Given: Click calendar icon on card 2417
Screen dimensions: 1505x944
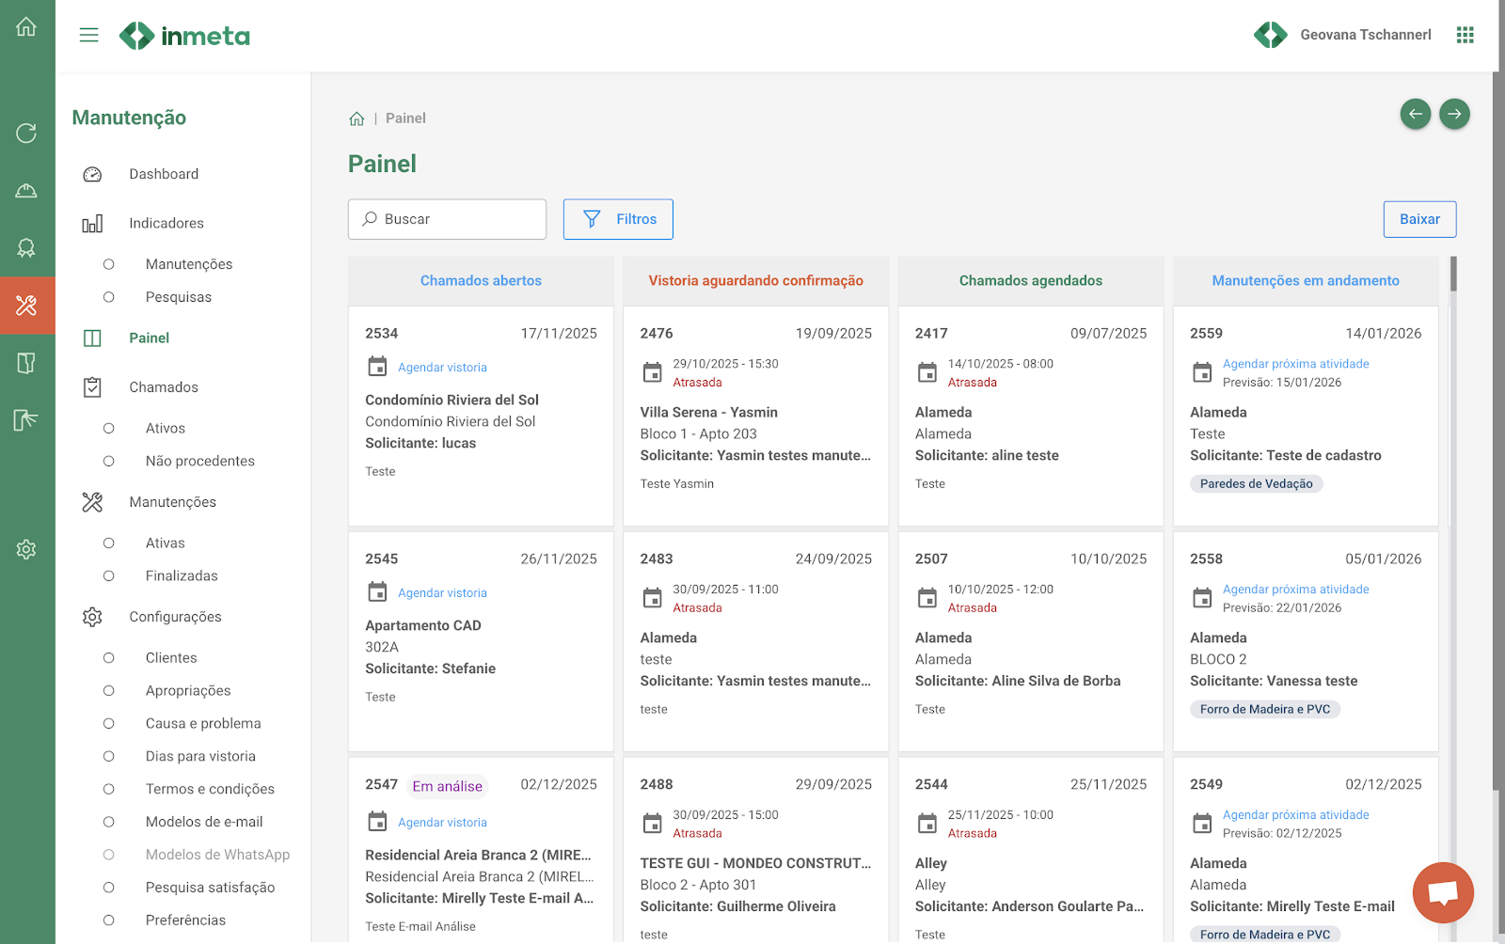Looking at the screenshot, I should tap(927, 372).
